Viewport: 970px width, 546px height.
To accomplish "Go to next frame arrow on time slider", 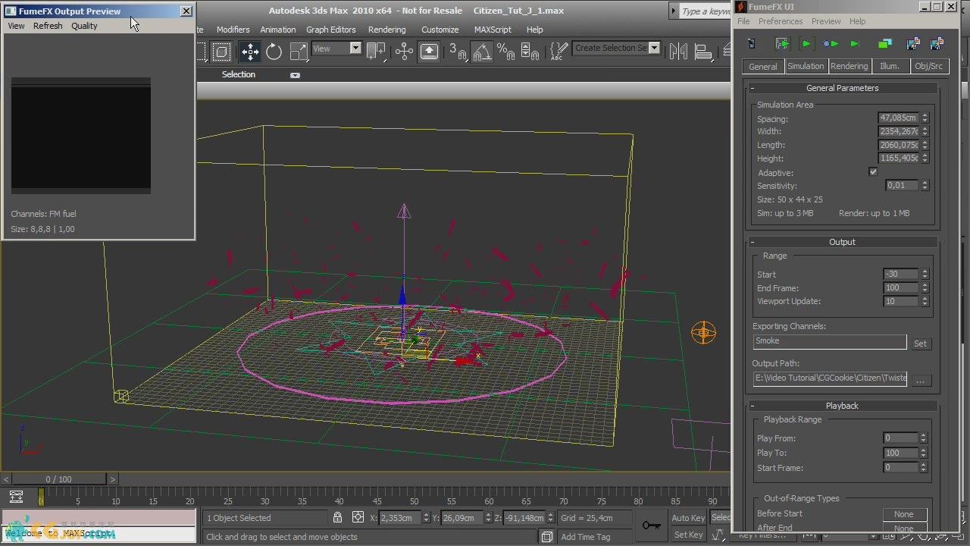I will pyautogui.click(x=113, y=479).
